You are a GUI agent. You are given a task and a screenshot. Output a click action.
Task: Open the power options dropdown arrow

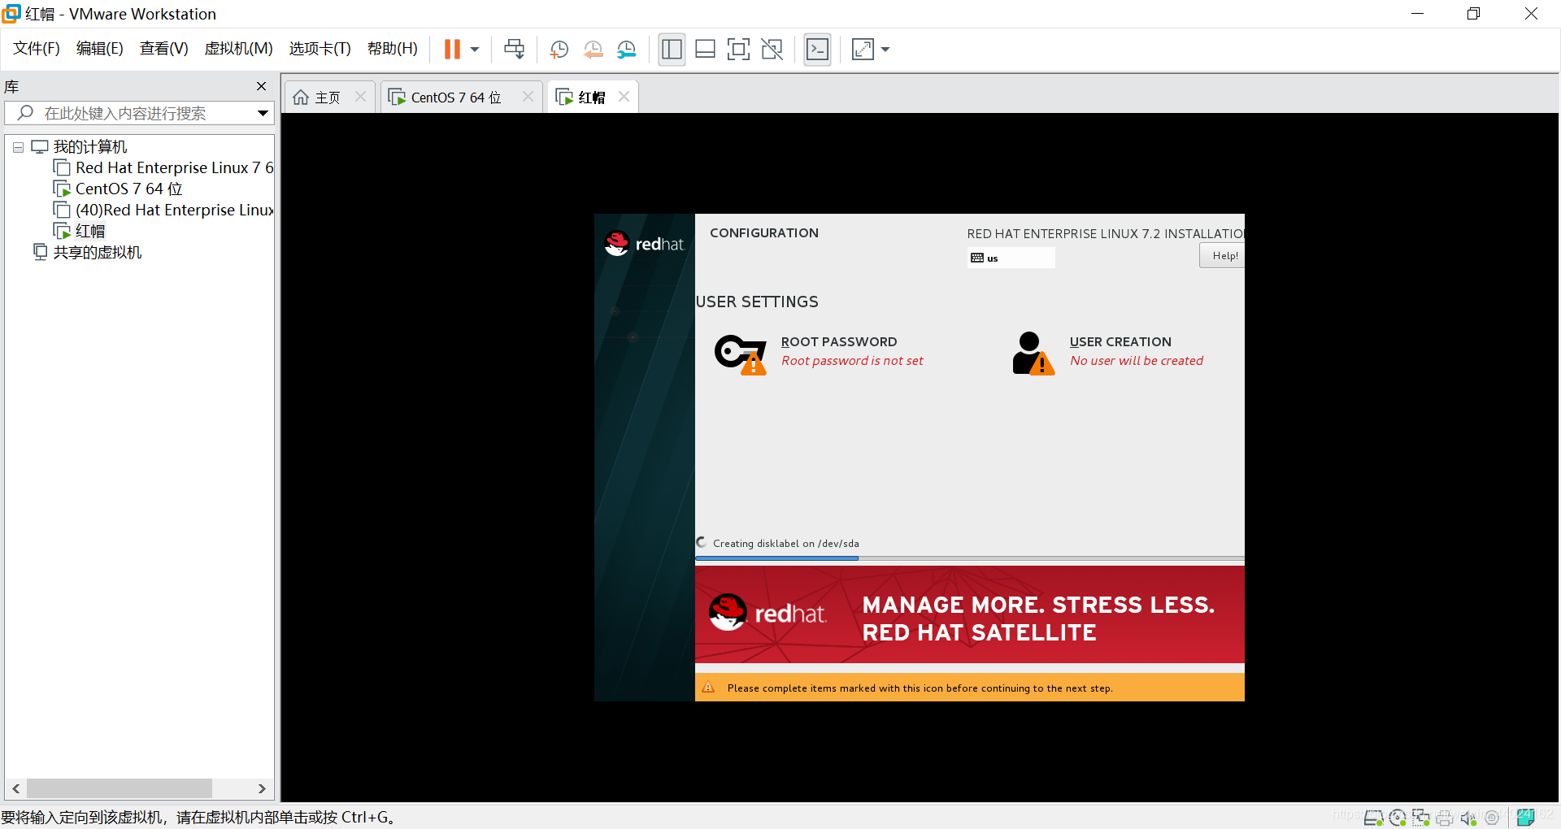pyautogui.click(x=475, y=50)
